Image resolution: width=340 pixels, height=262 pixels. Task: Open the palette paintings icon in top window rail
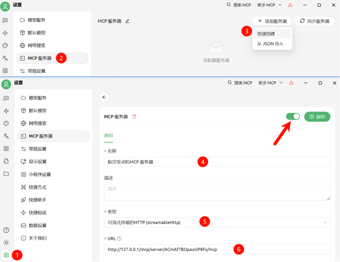(5, 46)
